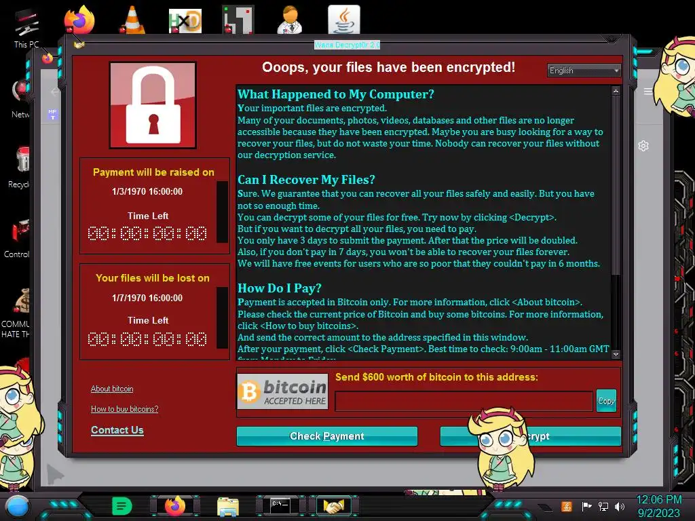Launch Firefox from the desktop shortcut
This screenshot has width=695, height=521.
[79, 19]
